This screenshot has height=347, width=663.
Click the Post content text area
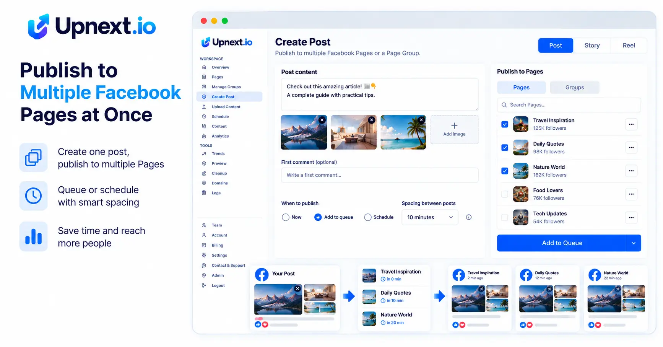click(380, 94)
